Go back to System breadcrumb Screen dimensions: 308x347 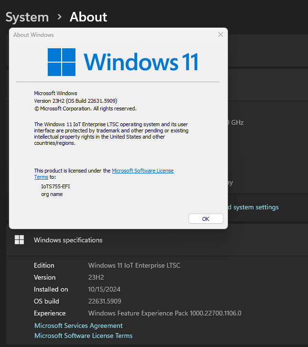tap(27, 17)
